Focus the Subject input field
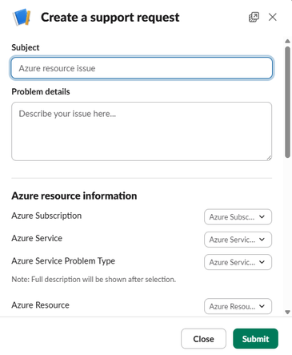Image resolution: width=292 pixels, height=355 pixels. pos(142,68)
